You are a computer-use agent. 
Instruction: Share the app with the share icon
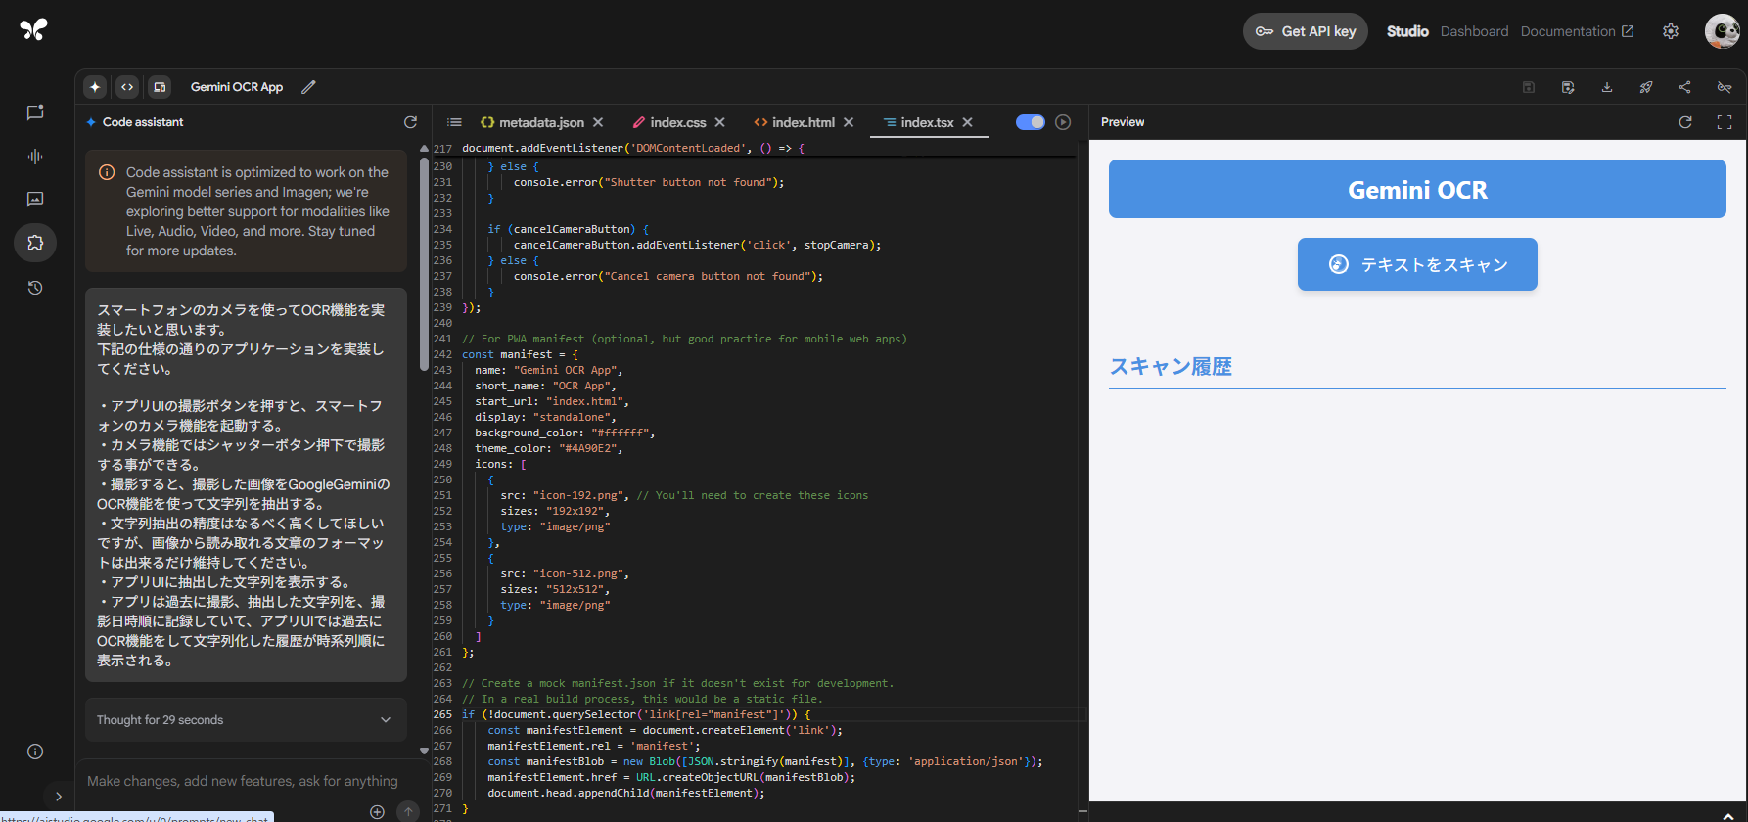pyautogui.click(x=1684, y=87)
